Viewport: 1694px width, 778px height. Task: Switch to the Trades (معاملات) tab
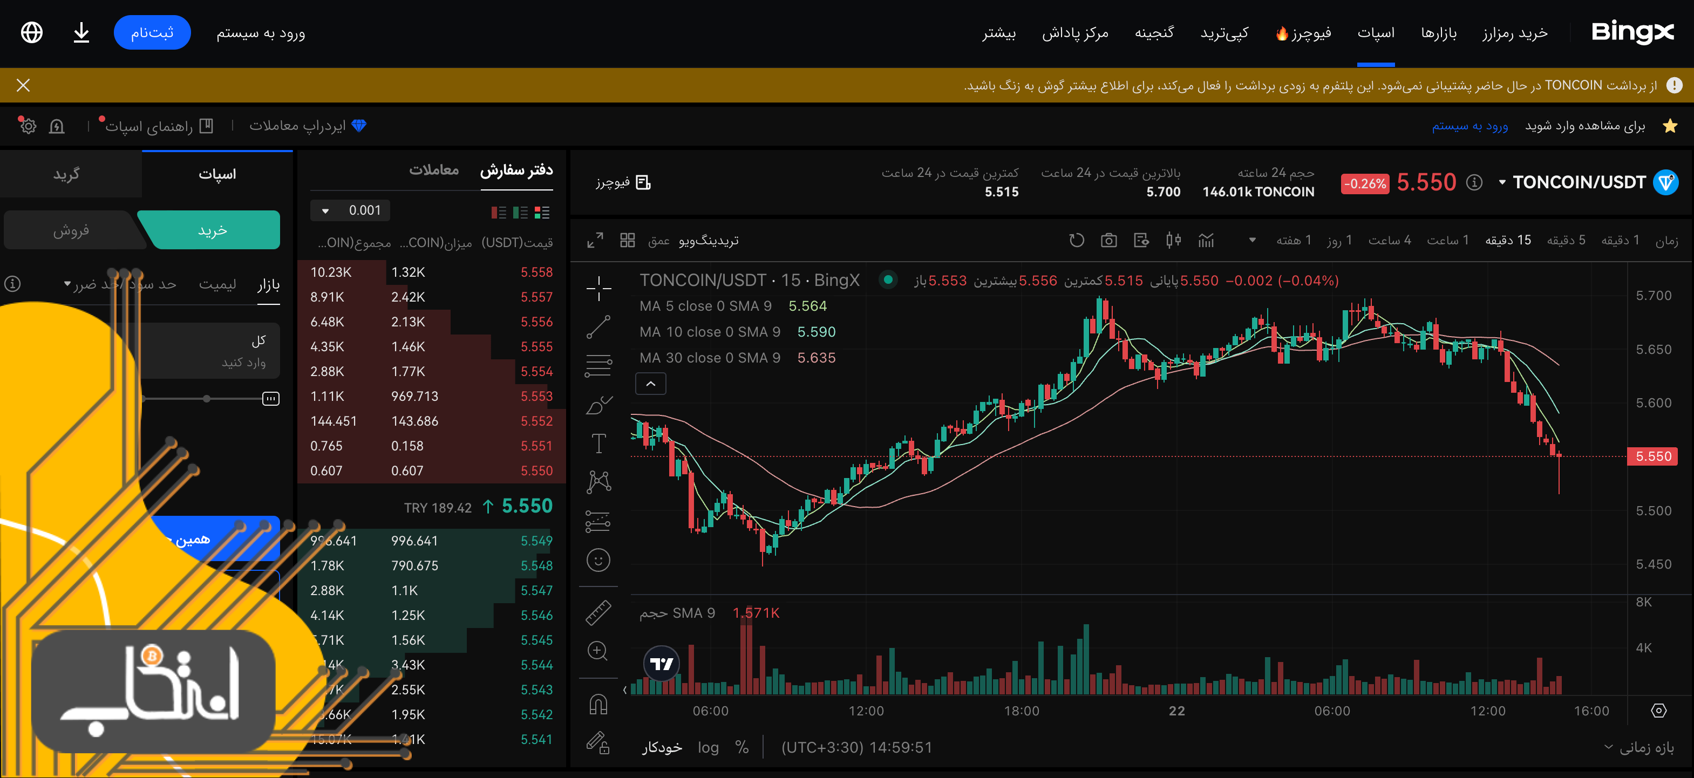(x=434, y=169)
